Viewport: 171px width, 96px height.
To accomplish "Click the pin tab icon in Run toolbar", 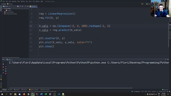I will pos(3,73).
